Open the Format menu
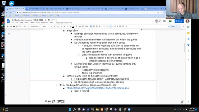The height and width of the screenshot is (112, 199). point(32,23)
